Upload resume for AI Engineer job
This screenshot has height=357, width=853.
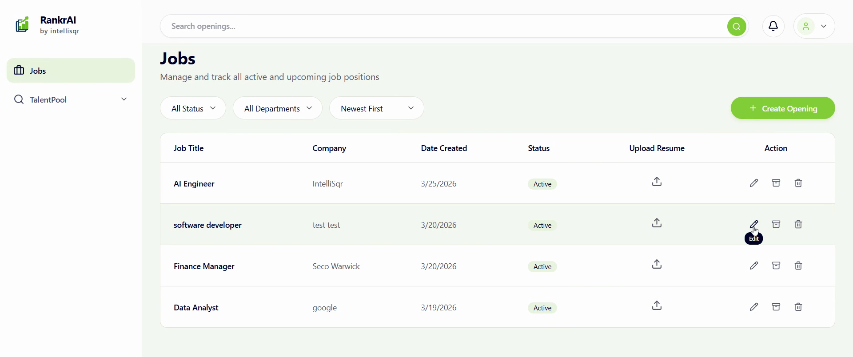coord(657,182)
